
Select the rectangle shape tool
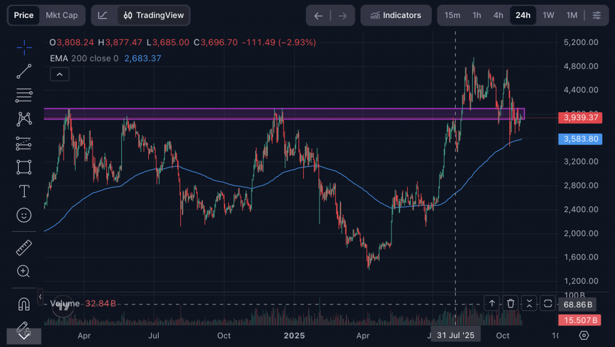point(24,167)
